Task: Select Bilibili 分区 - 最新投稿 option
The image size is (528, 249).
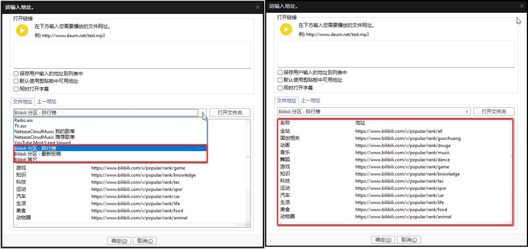Action: (x=110, y=154)
